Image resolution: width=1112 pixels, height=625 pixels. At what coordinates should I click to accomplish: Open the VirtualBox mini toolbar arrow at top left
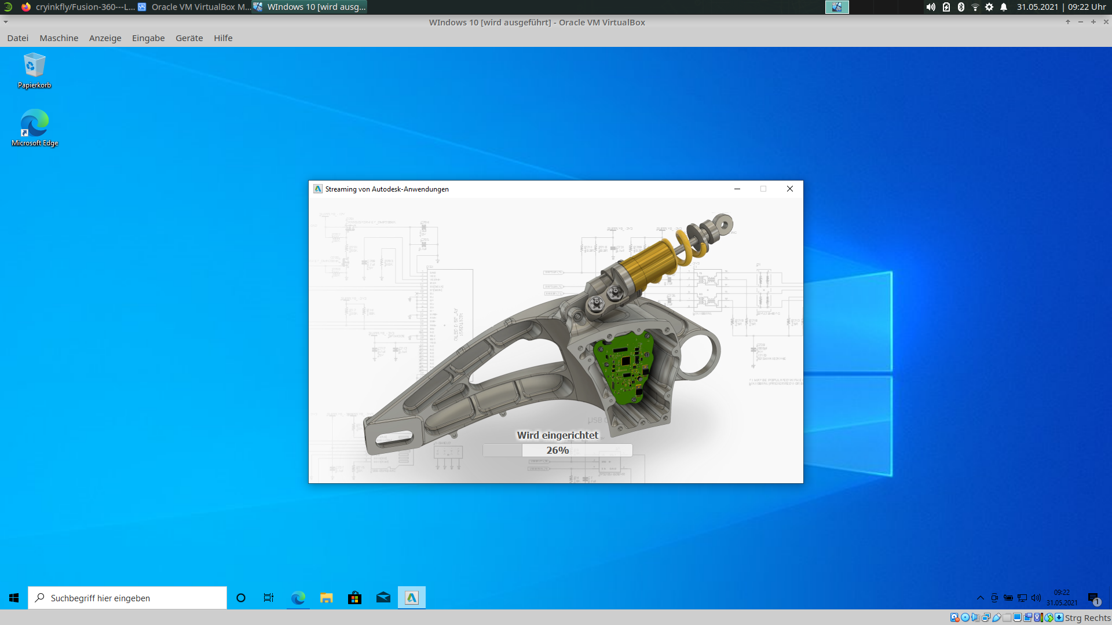point(6,22)
